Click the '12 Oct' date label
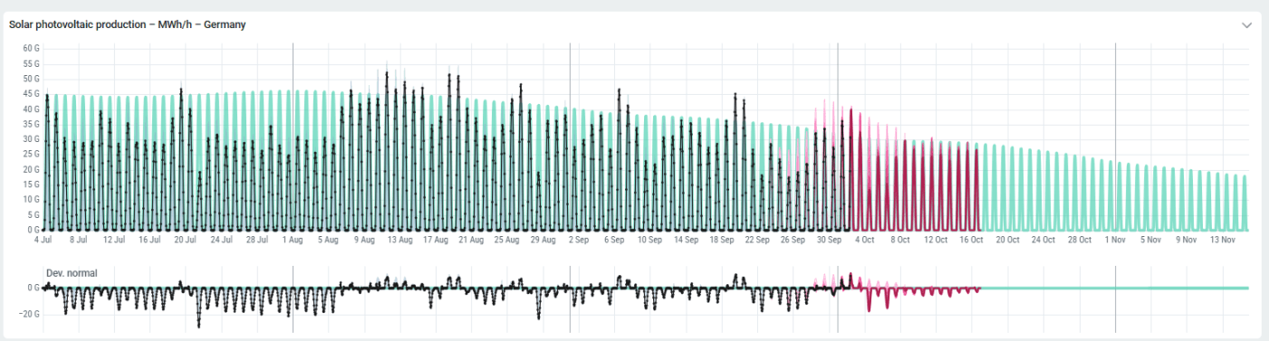This screenshot has height=341, width=1269. click(935, 241)
